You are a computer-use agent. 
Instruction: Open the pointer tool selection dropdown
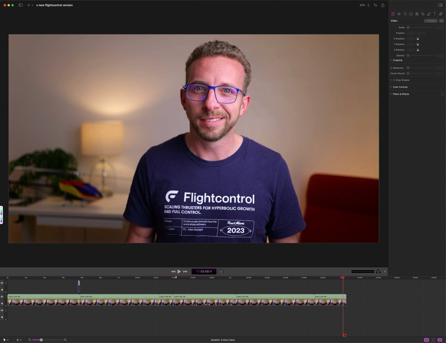[6, 340]
